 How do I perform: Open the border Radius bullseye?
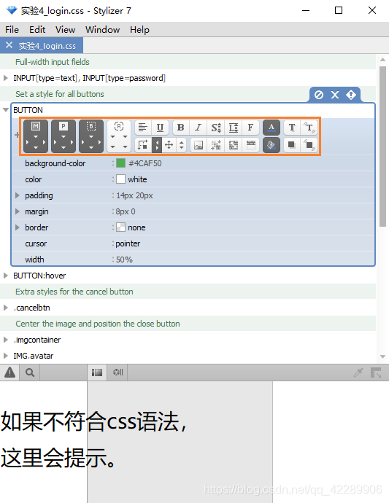[119, 136]
